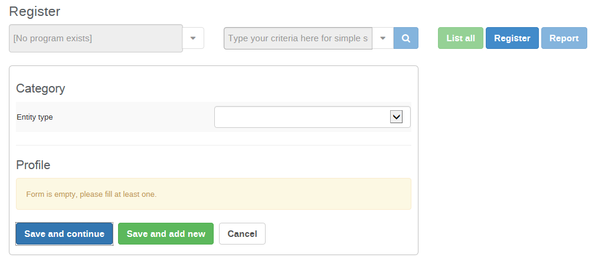Screen dimensions: 592x274
Task: Click the chevron arrow in Entity type box
Action: (396, 117)
